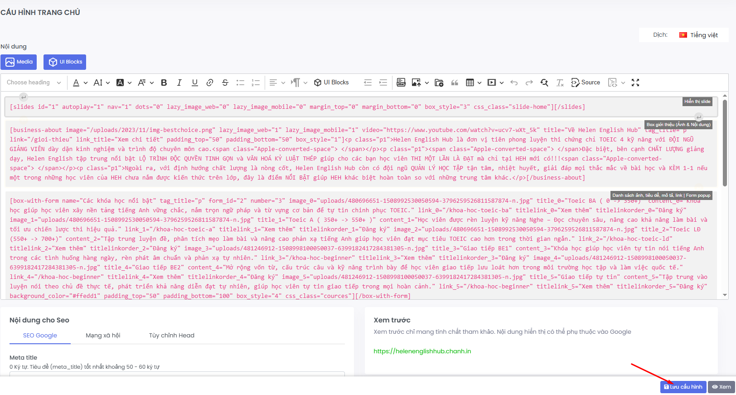This screenshot has width=736, height=395.
Task: Toggle bold formatting in editor toolbar
Action: pyautogui.click(x=164, y=83)
